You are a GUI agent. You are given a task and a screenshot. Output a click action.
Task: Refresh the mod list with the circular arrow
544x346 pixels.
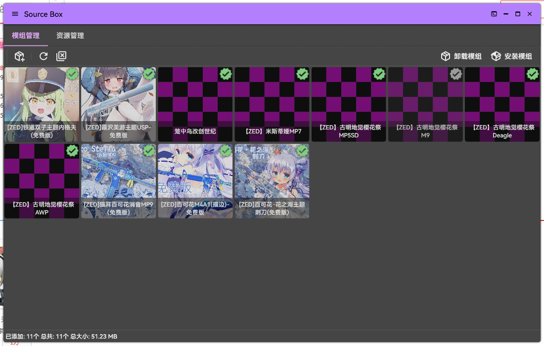click(44, 56)
